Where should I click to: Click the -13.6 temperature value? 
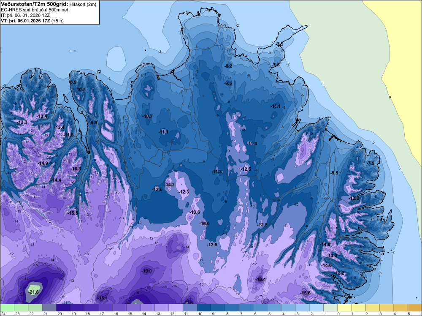click(x=195, y=212)
